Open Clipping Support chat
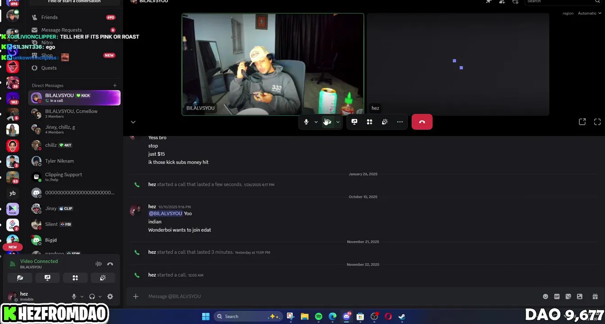 [x=74, y=177]
